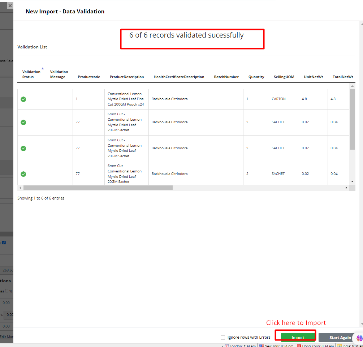Image resolution: width=363 pixels, height=347 pixels.
Task: Sort by the Quantity column header
Action: (256, 77)
